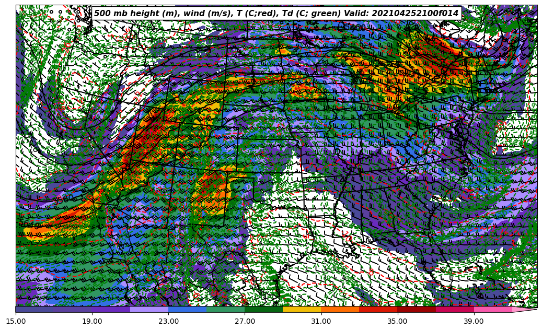
Task: Select the 23.00 colorbar tick label
Action: 168,321
